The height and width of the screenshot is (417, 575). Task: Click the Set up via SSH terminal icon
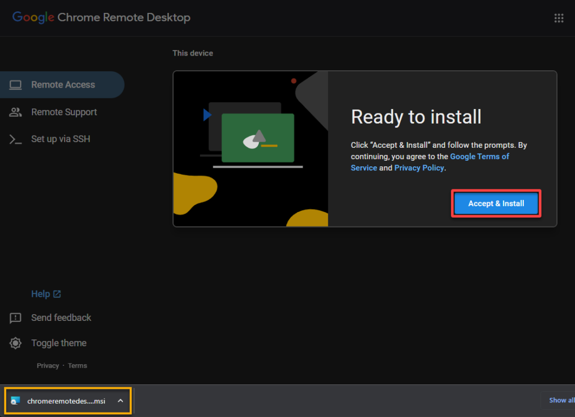[16, 139]
